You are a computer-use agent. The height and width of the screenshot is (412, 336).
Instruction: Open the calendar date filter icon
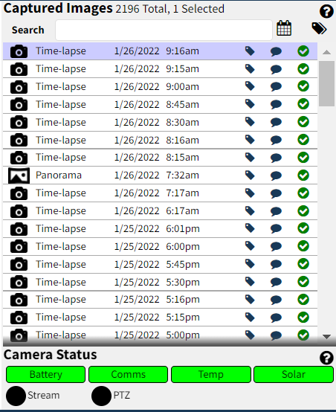point(284,28)
